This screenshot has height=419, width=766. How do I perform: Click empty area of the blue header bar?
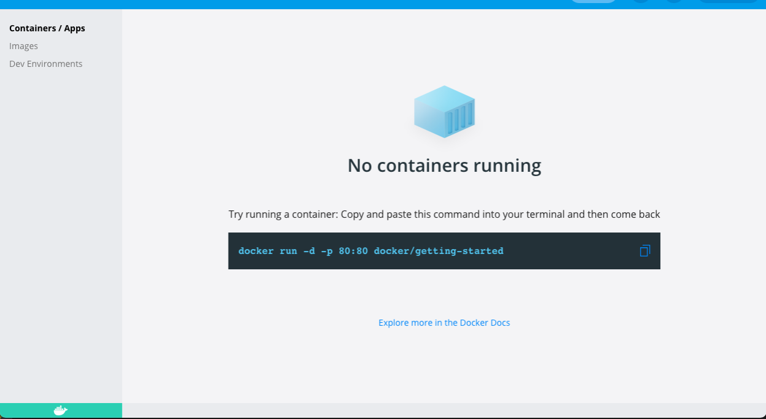pyautogui.click(x=307, y=4)
